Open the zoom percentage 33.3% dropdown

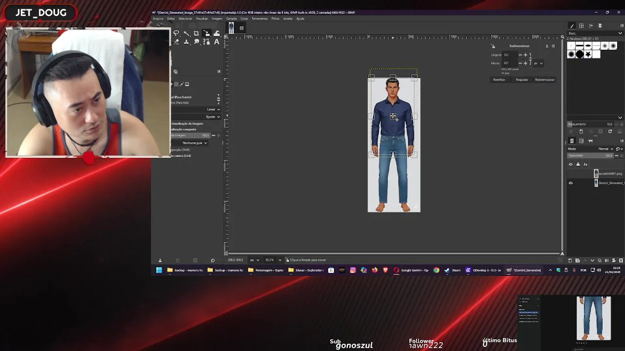point(273,260)
